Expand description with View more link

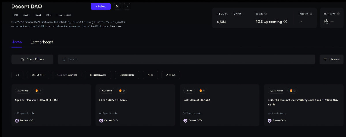(x=115, y=26)
